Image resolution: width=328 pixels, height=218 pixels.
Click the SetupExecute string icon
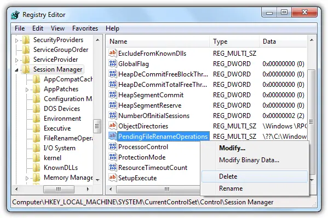pyautogui.click(x=113, y=178)
